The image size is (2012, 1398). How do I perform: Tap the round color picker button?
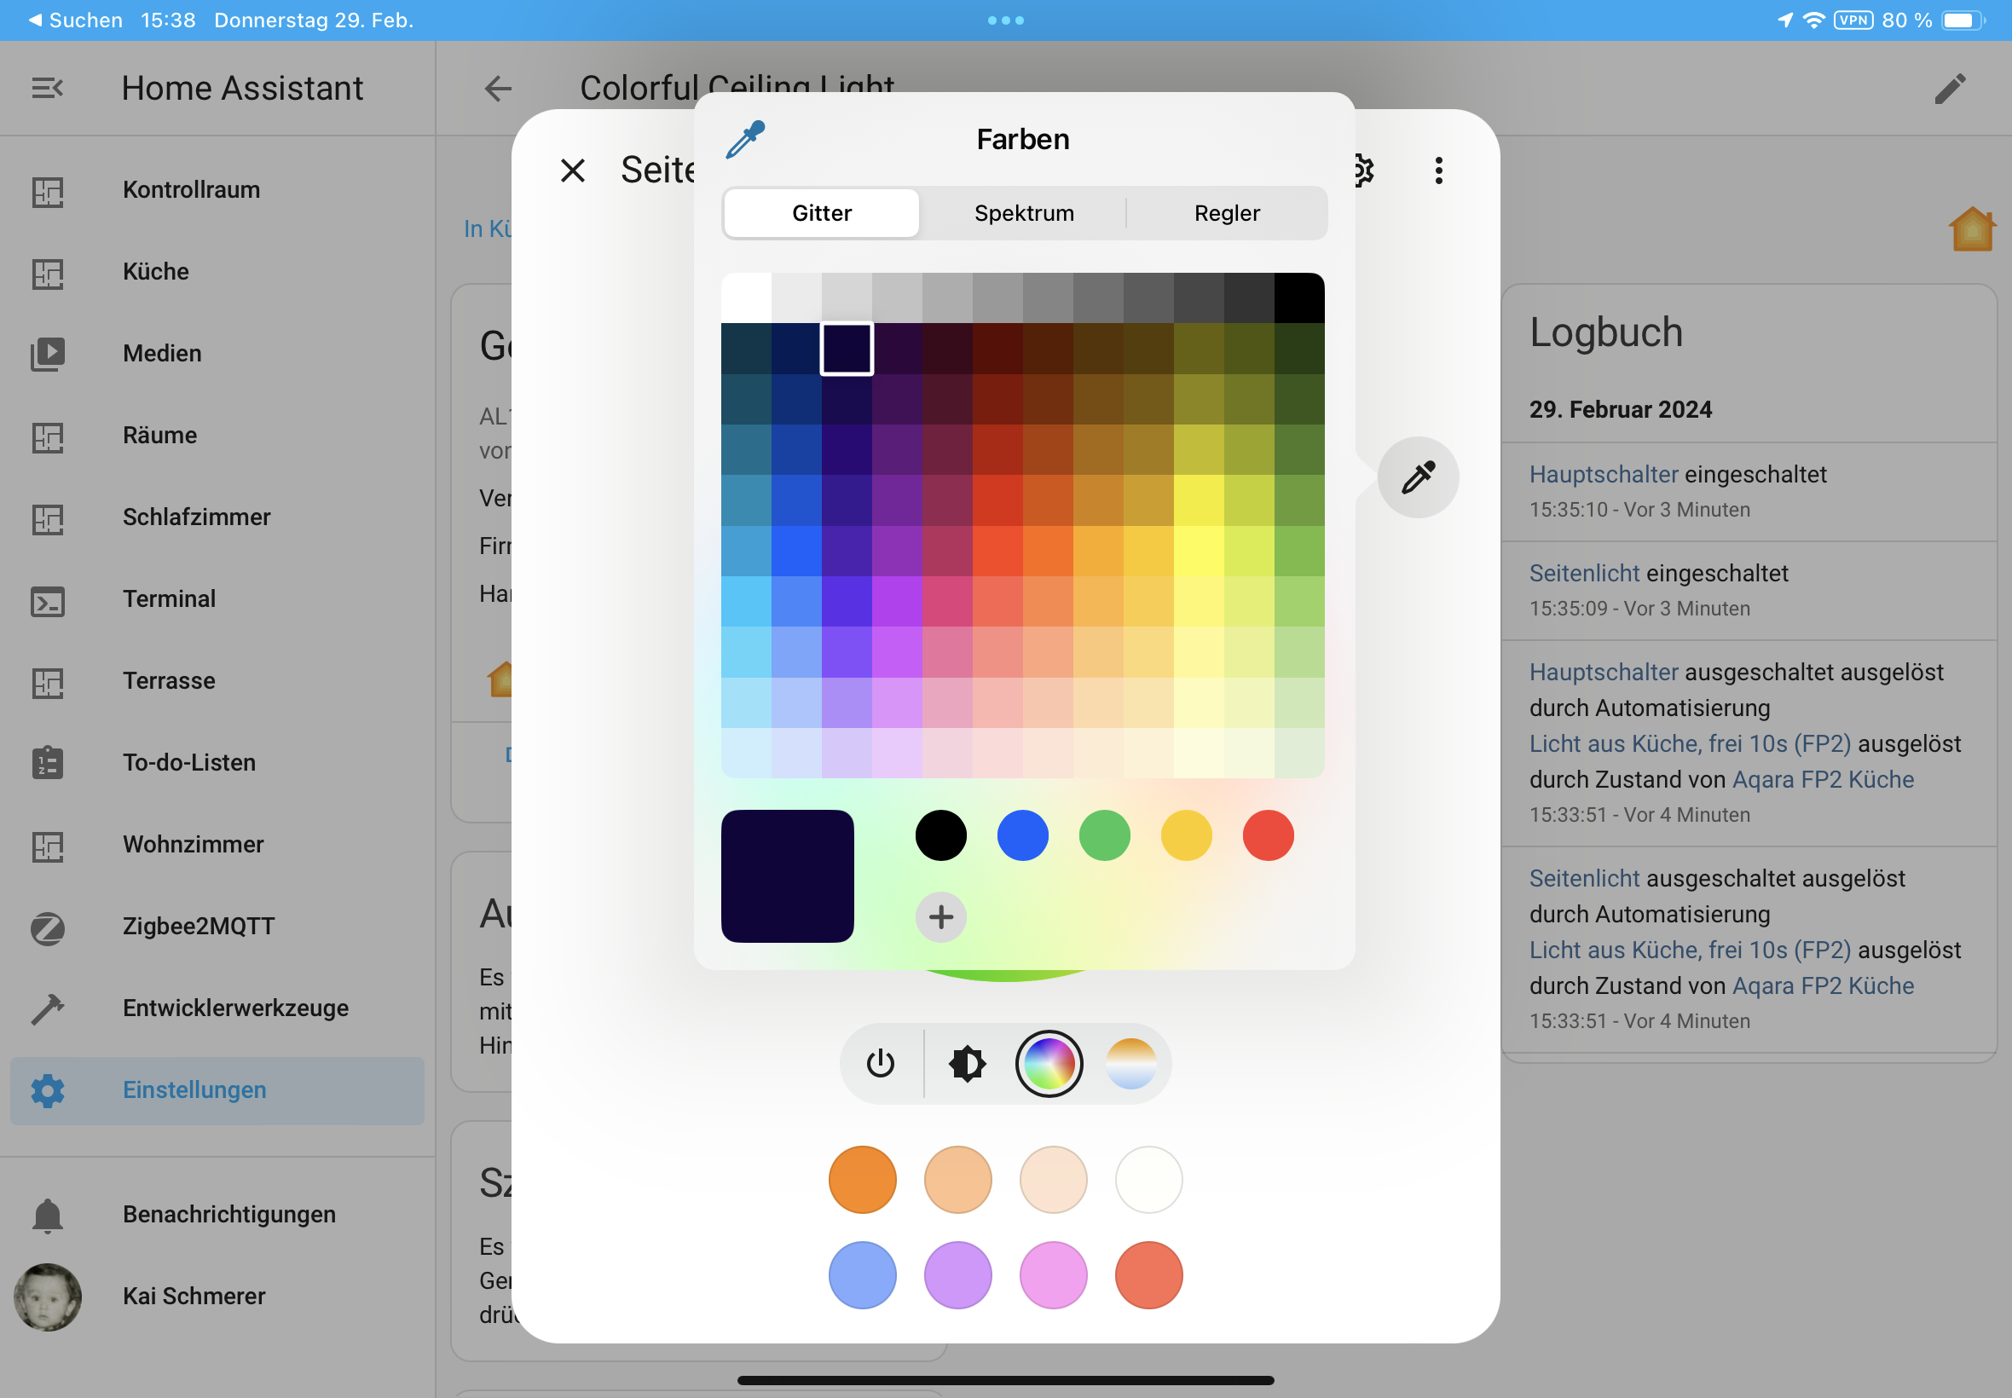pos(1417,477)
